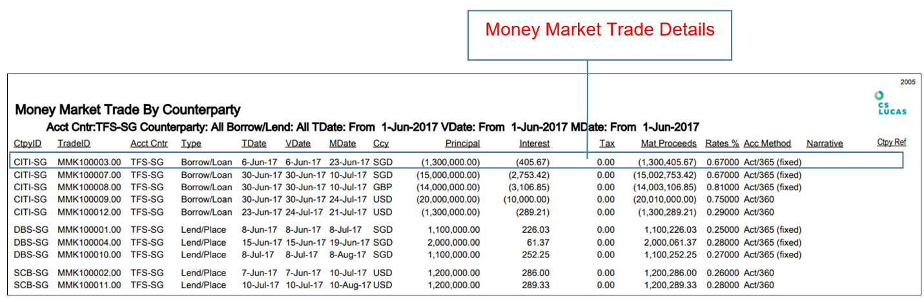Click the Rates % column header
Screen dimensions: 924x298
723,143
